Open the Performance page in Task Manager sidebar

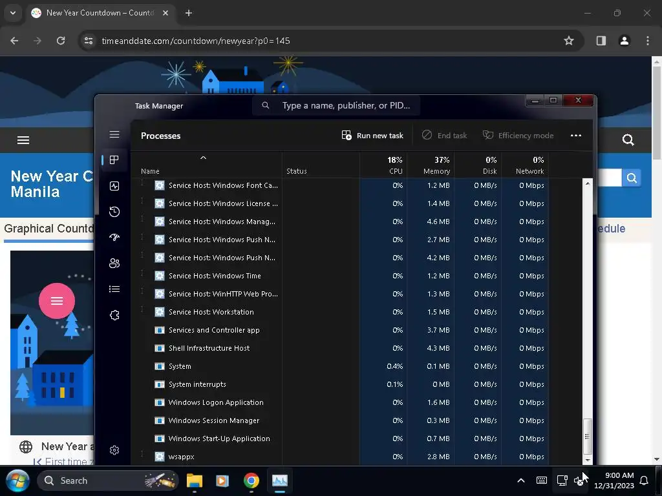[114, 186]
